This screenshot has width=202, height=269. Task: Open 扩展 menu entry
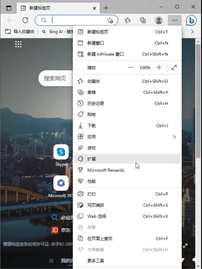[x=127, y=159]
